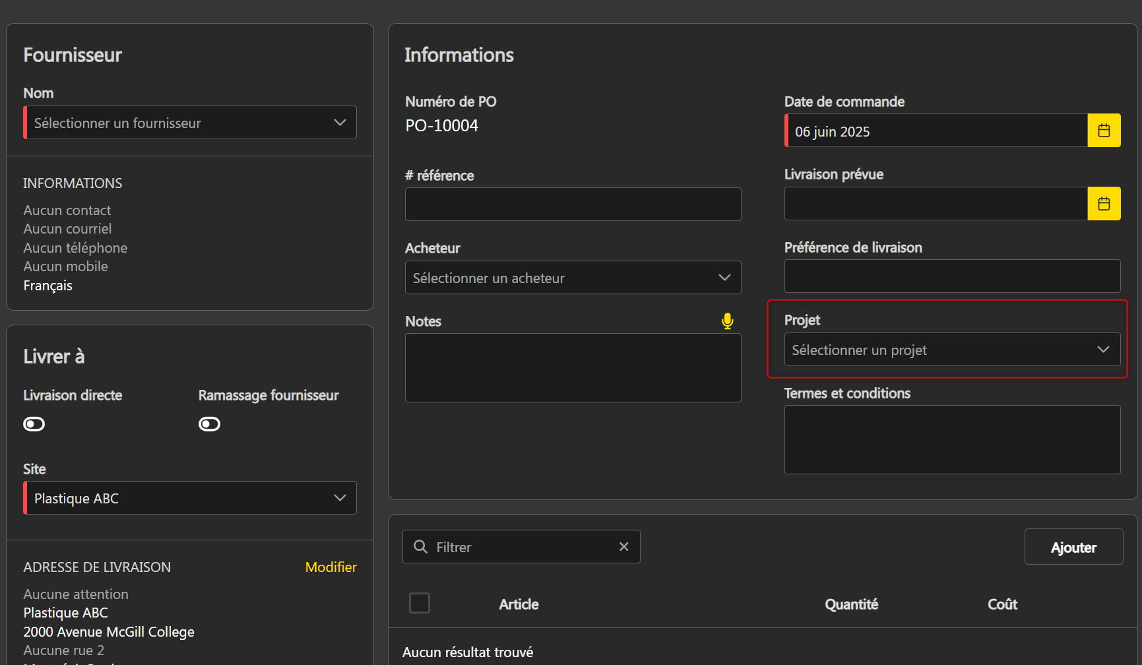Open calendar for Date de commande
Viewport: 1142px width, 665px height.
(1104, 131)
